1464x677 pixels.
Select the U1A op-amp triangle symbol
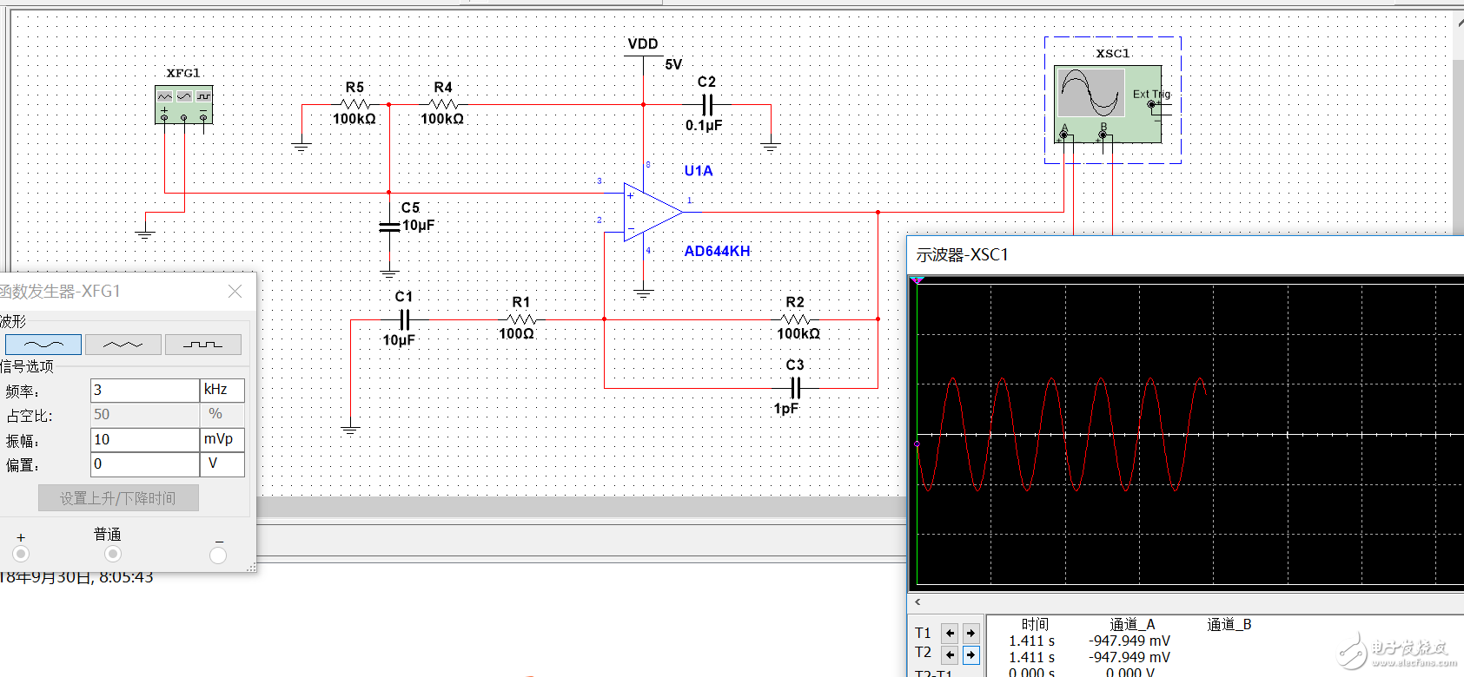click(x=653, y=212)
